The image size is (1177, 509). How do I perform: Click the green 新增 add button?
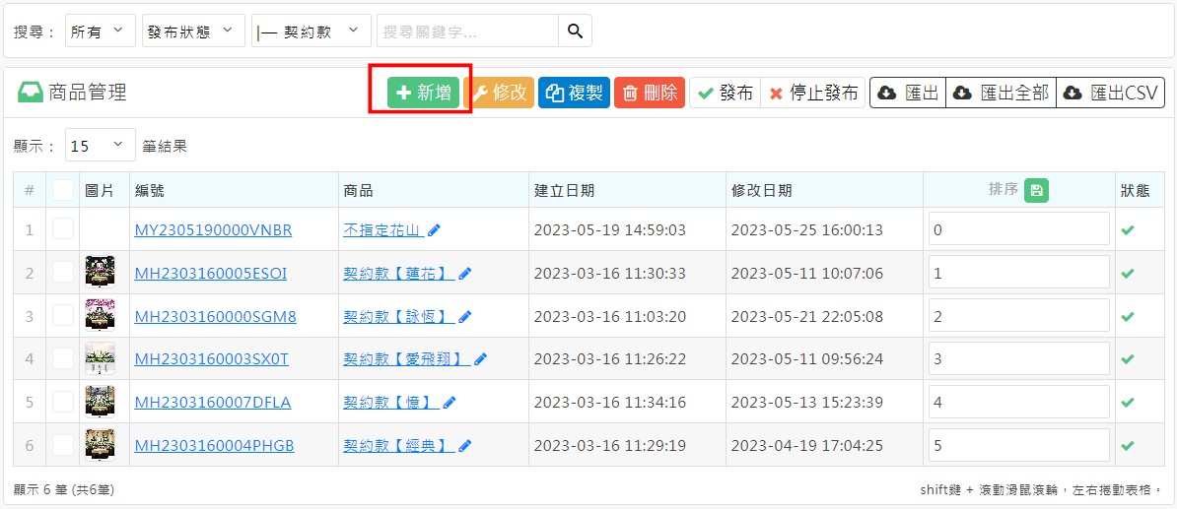pyautogui.click(x=423, y=93)
